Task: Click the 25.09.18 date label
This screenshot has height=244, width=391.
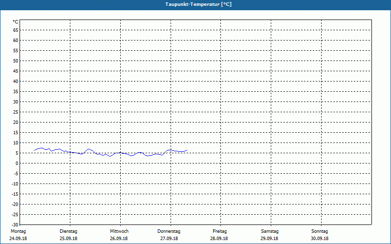Action: [x=68, y=239]
